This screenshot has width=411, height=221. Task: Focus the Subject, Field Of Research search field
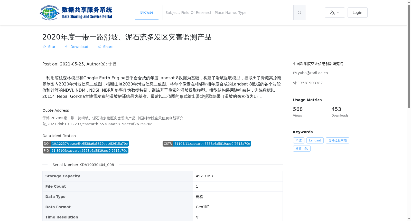point(228,13)
